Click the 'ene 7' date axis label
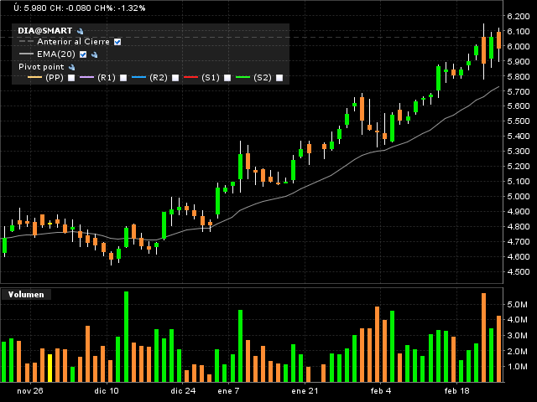Screen dimensions: 537x402 [x=228, y=391]
